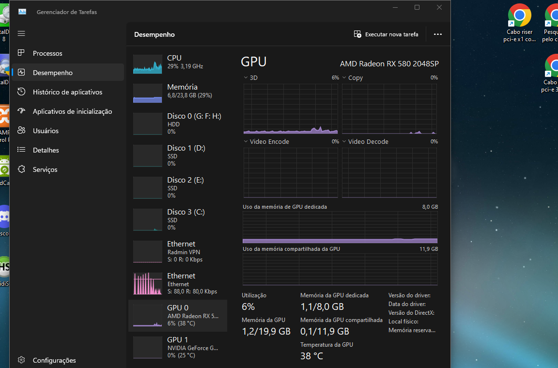
Task: Select Disco 2 (E:) in the device list
Action: click(x=178, y=187)
